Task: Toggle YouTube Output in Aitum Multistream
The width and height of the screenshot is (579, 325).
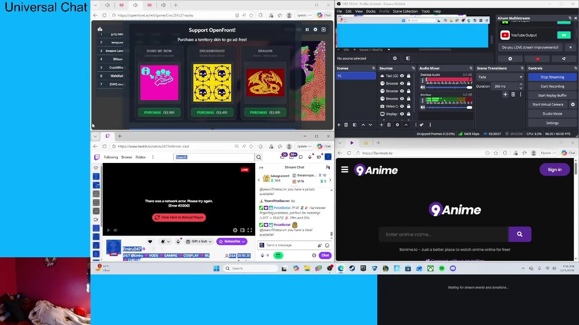Action: 564,35
